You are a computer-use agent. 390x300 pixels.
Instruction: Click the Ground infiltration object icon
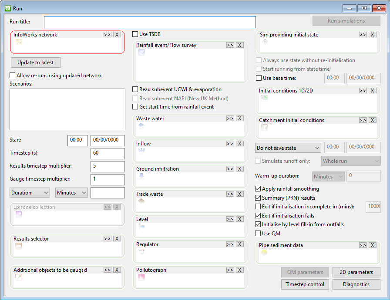pyautogui.click(x=141, y=176)
